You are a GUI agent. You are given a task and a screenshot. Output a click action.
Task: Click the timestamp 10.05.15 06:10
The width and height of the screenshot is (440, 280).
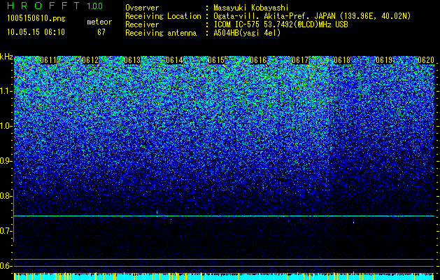pyautogui.click(x=36, y=32)
